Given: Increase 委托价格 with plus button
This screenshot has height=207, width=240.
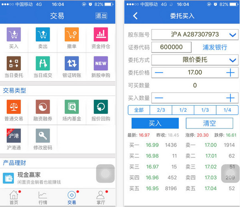Looking at the screenshot, I should pos(230,73).
